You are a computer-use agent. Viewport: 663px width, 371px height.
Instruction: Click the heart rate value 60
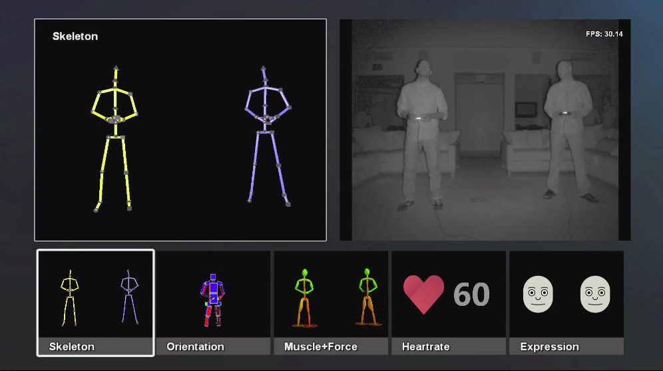click(x=471, y=295)
